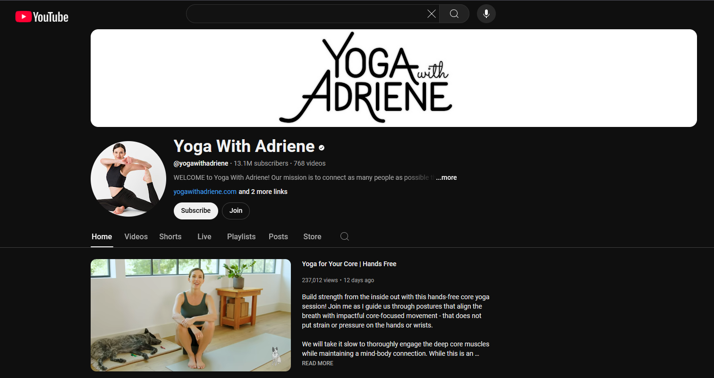Click the @yogawithadriene handle
The height and width of the screenshot is (378, 714).
[201, 163]
